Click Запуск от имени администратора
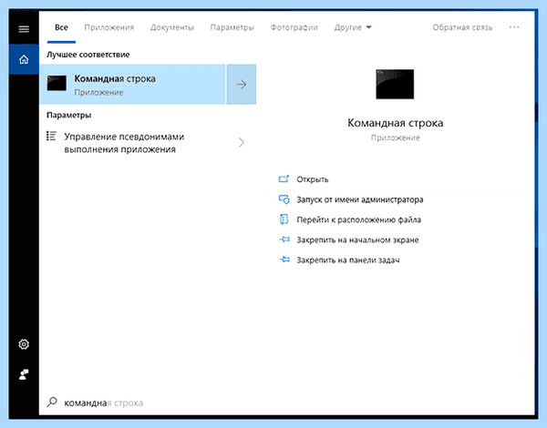 (360, 199)
